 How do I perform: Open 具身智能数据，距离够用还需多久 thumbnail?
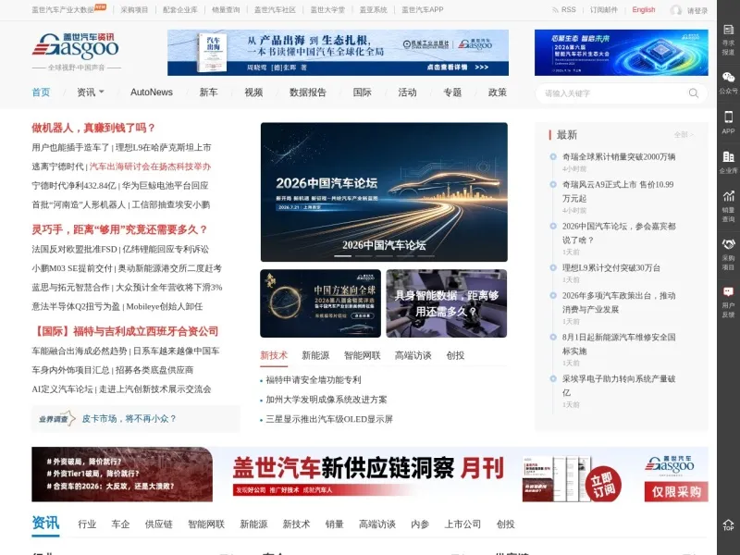(447, 303)
